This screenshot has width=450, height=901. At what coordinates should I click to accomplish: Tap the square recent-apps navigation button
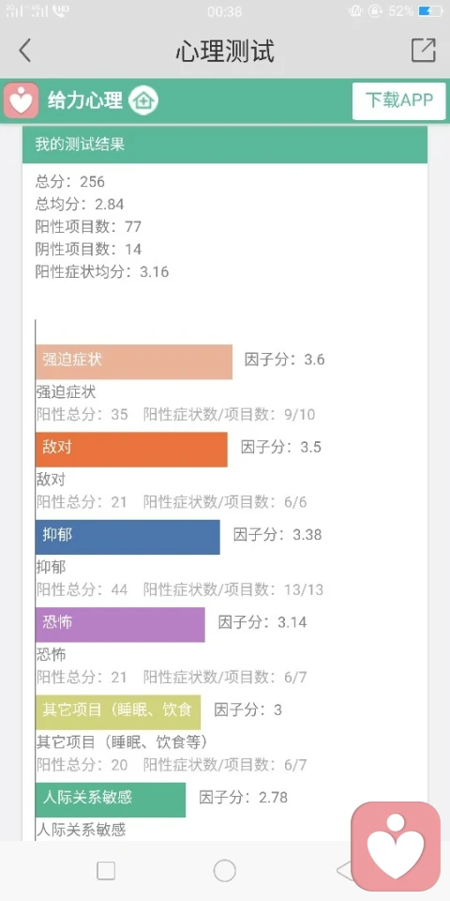[x=106, y=871]
